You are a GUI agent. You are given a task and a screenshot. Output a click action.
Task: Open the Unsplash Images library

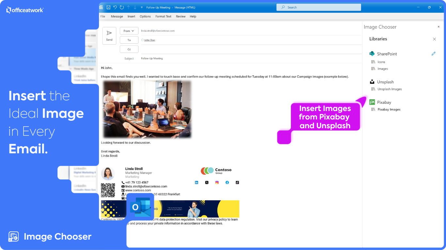(x=390, y=89)
